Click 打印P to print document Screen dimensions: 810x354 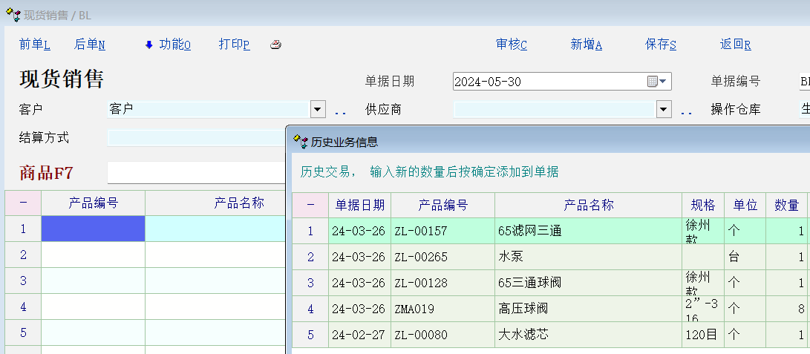pyautogui.click(x=234, y=45)
